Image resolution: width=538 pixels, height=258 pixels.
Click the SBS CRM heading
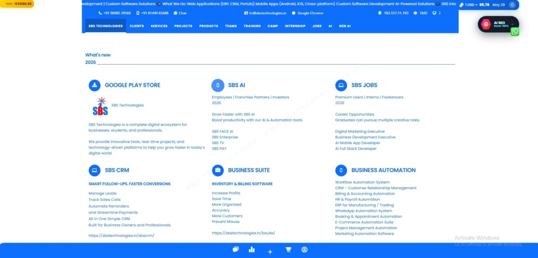tap(117, 170)
